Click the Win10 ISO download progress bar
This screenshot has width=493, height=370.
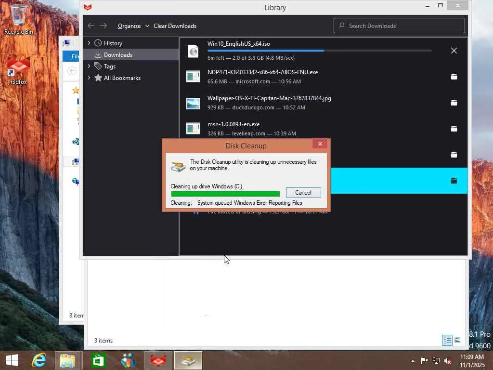click(x=320, y=50)
